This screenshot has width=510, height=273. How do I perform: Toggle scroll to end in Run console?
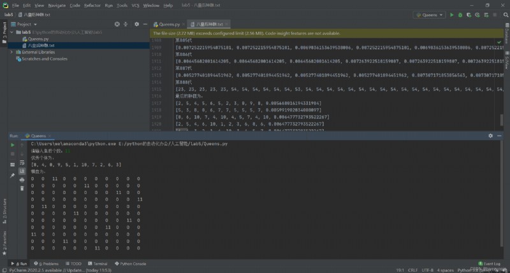pos(22,171)
